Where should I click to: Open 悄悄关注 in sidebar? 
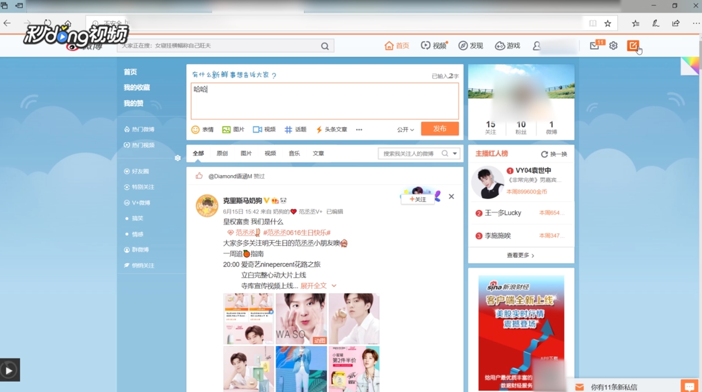point(139,266)
